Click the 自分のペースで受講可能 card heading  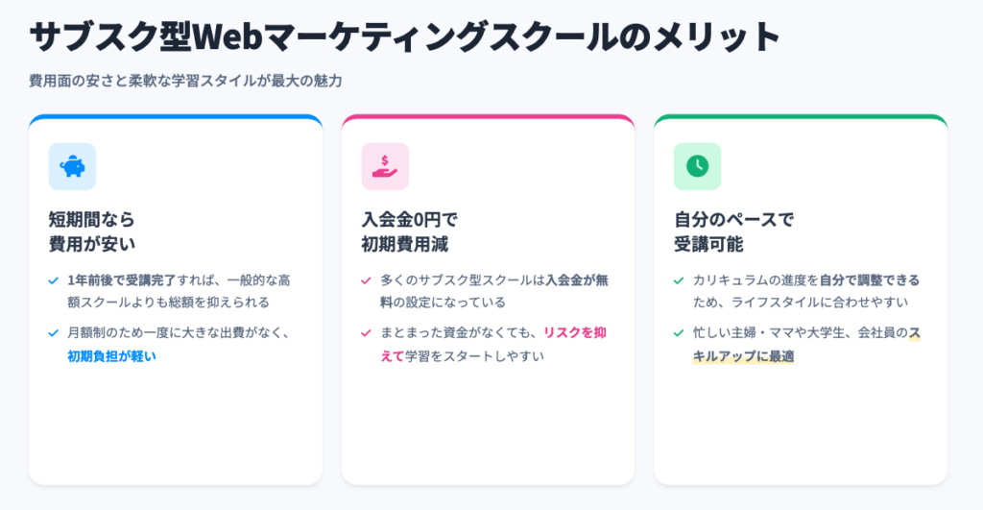pyautogui.click(x=721, y=231)
